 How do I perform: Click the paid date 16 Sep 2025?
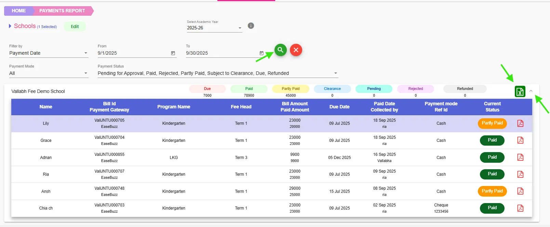click(385, 155)
